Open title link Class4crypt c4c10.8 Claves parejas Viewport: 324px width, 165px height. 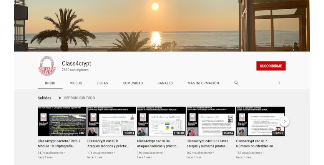point(210,144)
